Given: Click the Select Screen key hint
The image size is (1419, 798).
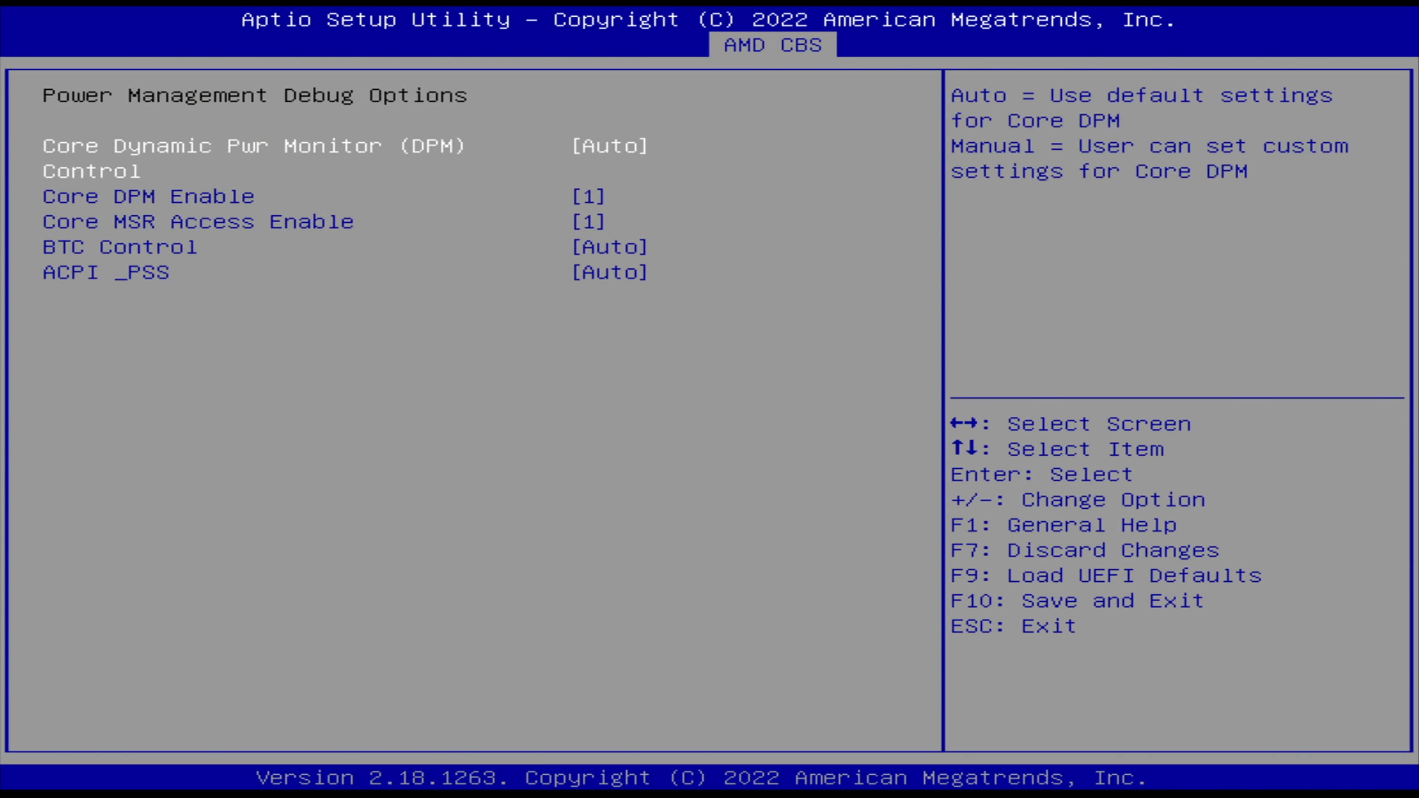Looking at the screenshot, I should [x=1071, y=424].
